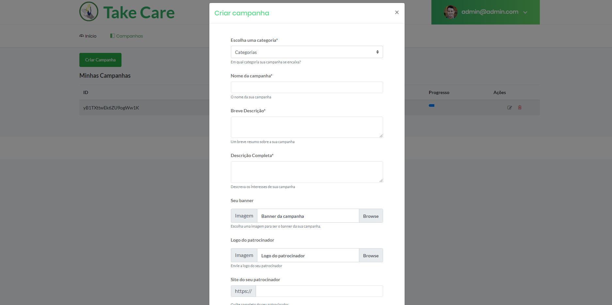Click the edit icon for campaign yB1TXttwEk6ZU9ogWw1K
Viewport: 612px width, 305px height.
coord(509,107)
